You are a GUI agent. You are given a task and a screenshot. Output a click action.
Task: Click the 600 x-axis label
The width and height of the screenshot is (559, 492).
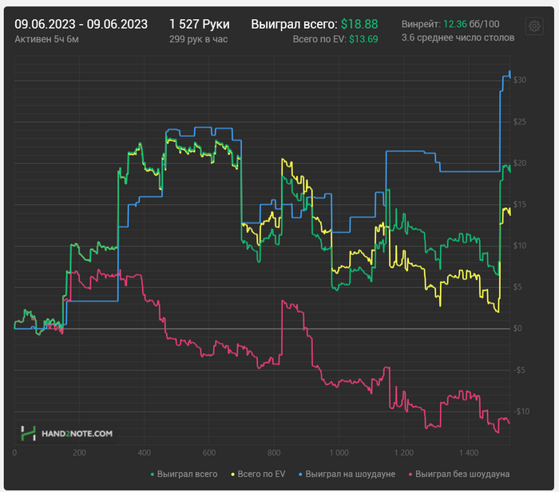[x=209, y=453]
